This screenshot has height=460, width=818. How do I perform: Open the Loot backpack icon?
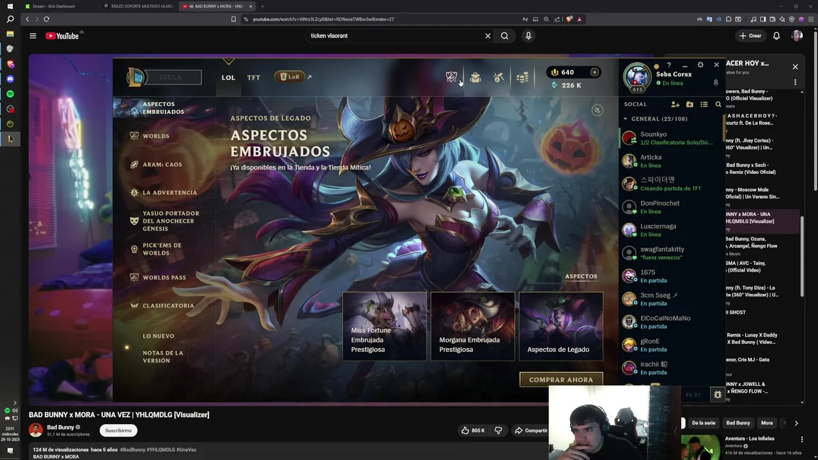475,77
